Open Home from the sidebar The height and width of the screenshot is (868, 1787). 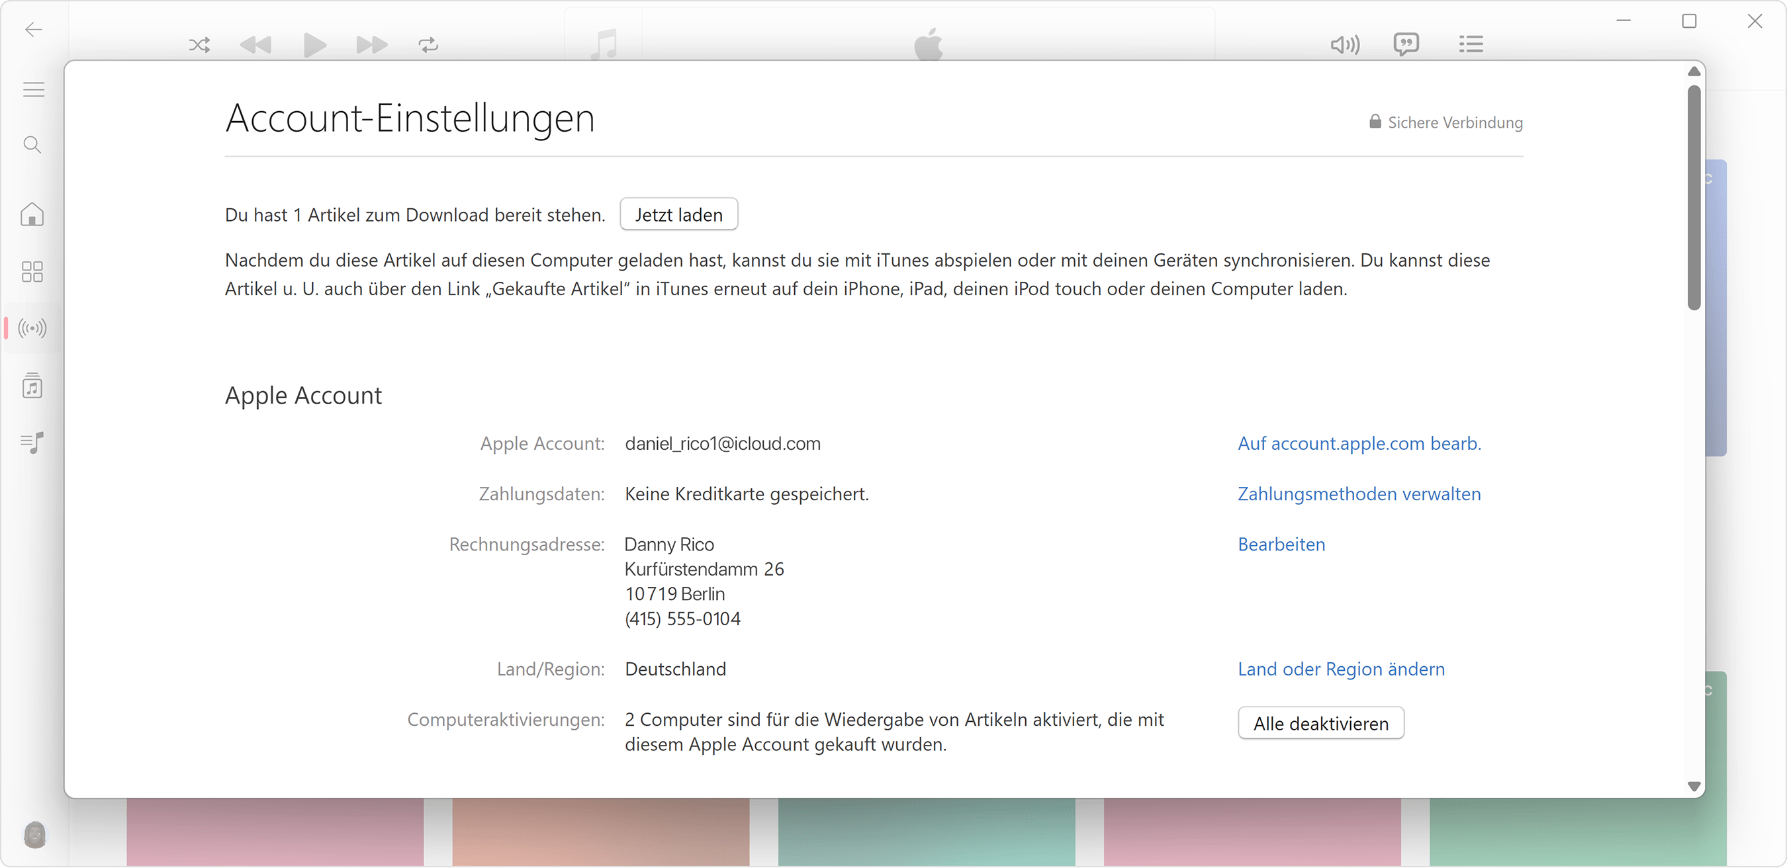coord(32,215)
